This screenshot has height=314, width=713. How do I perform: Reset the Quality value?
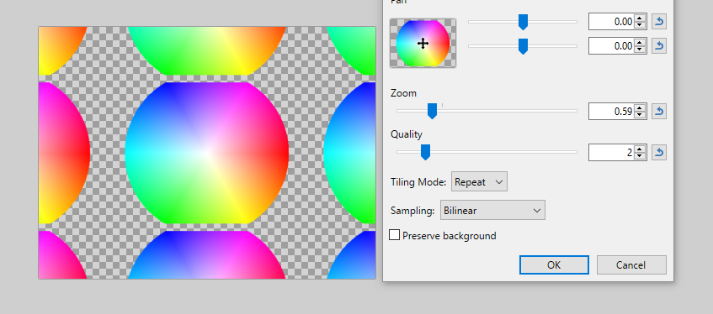[x=659, y=153]
